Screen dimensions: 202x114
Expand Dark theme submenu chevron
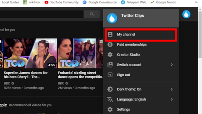(172, 89)
